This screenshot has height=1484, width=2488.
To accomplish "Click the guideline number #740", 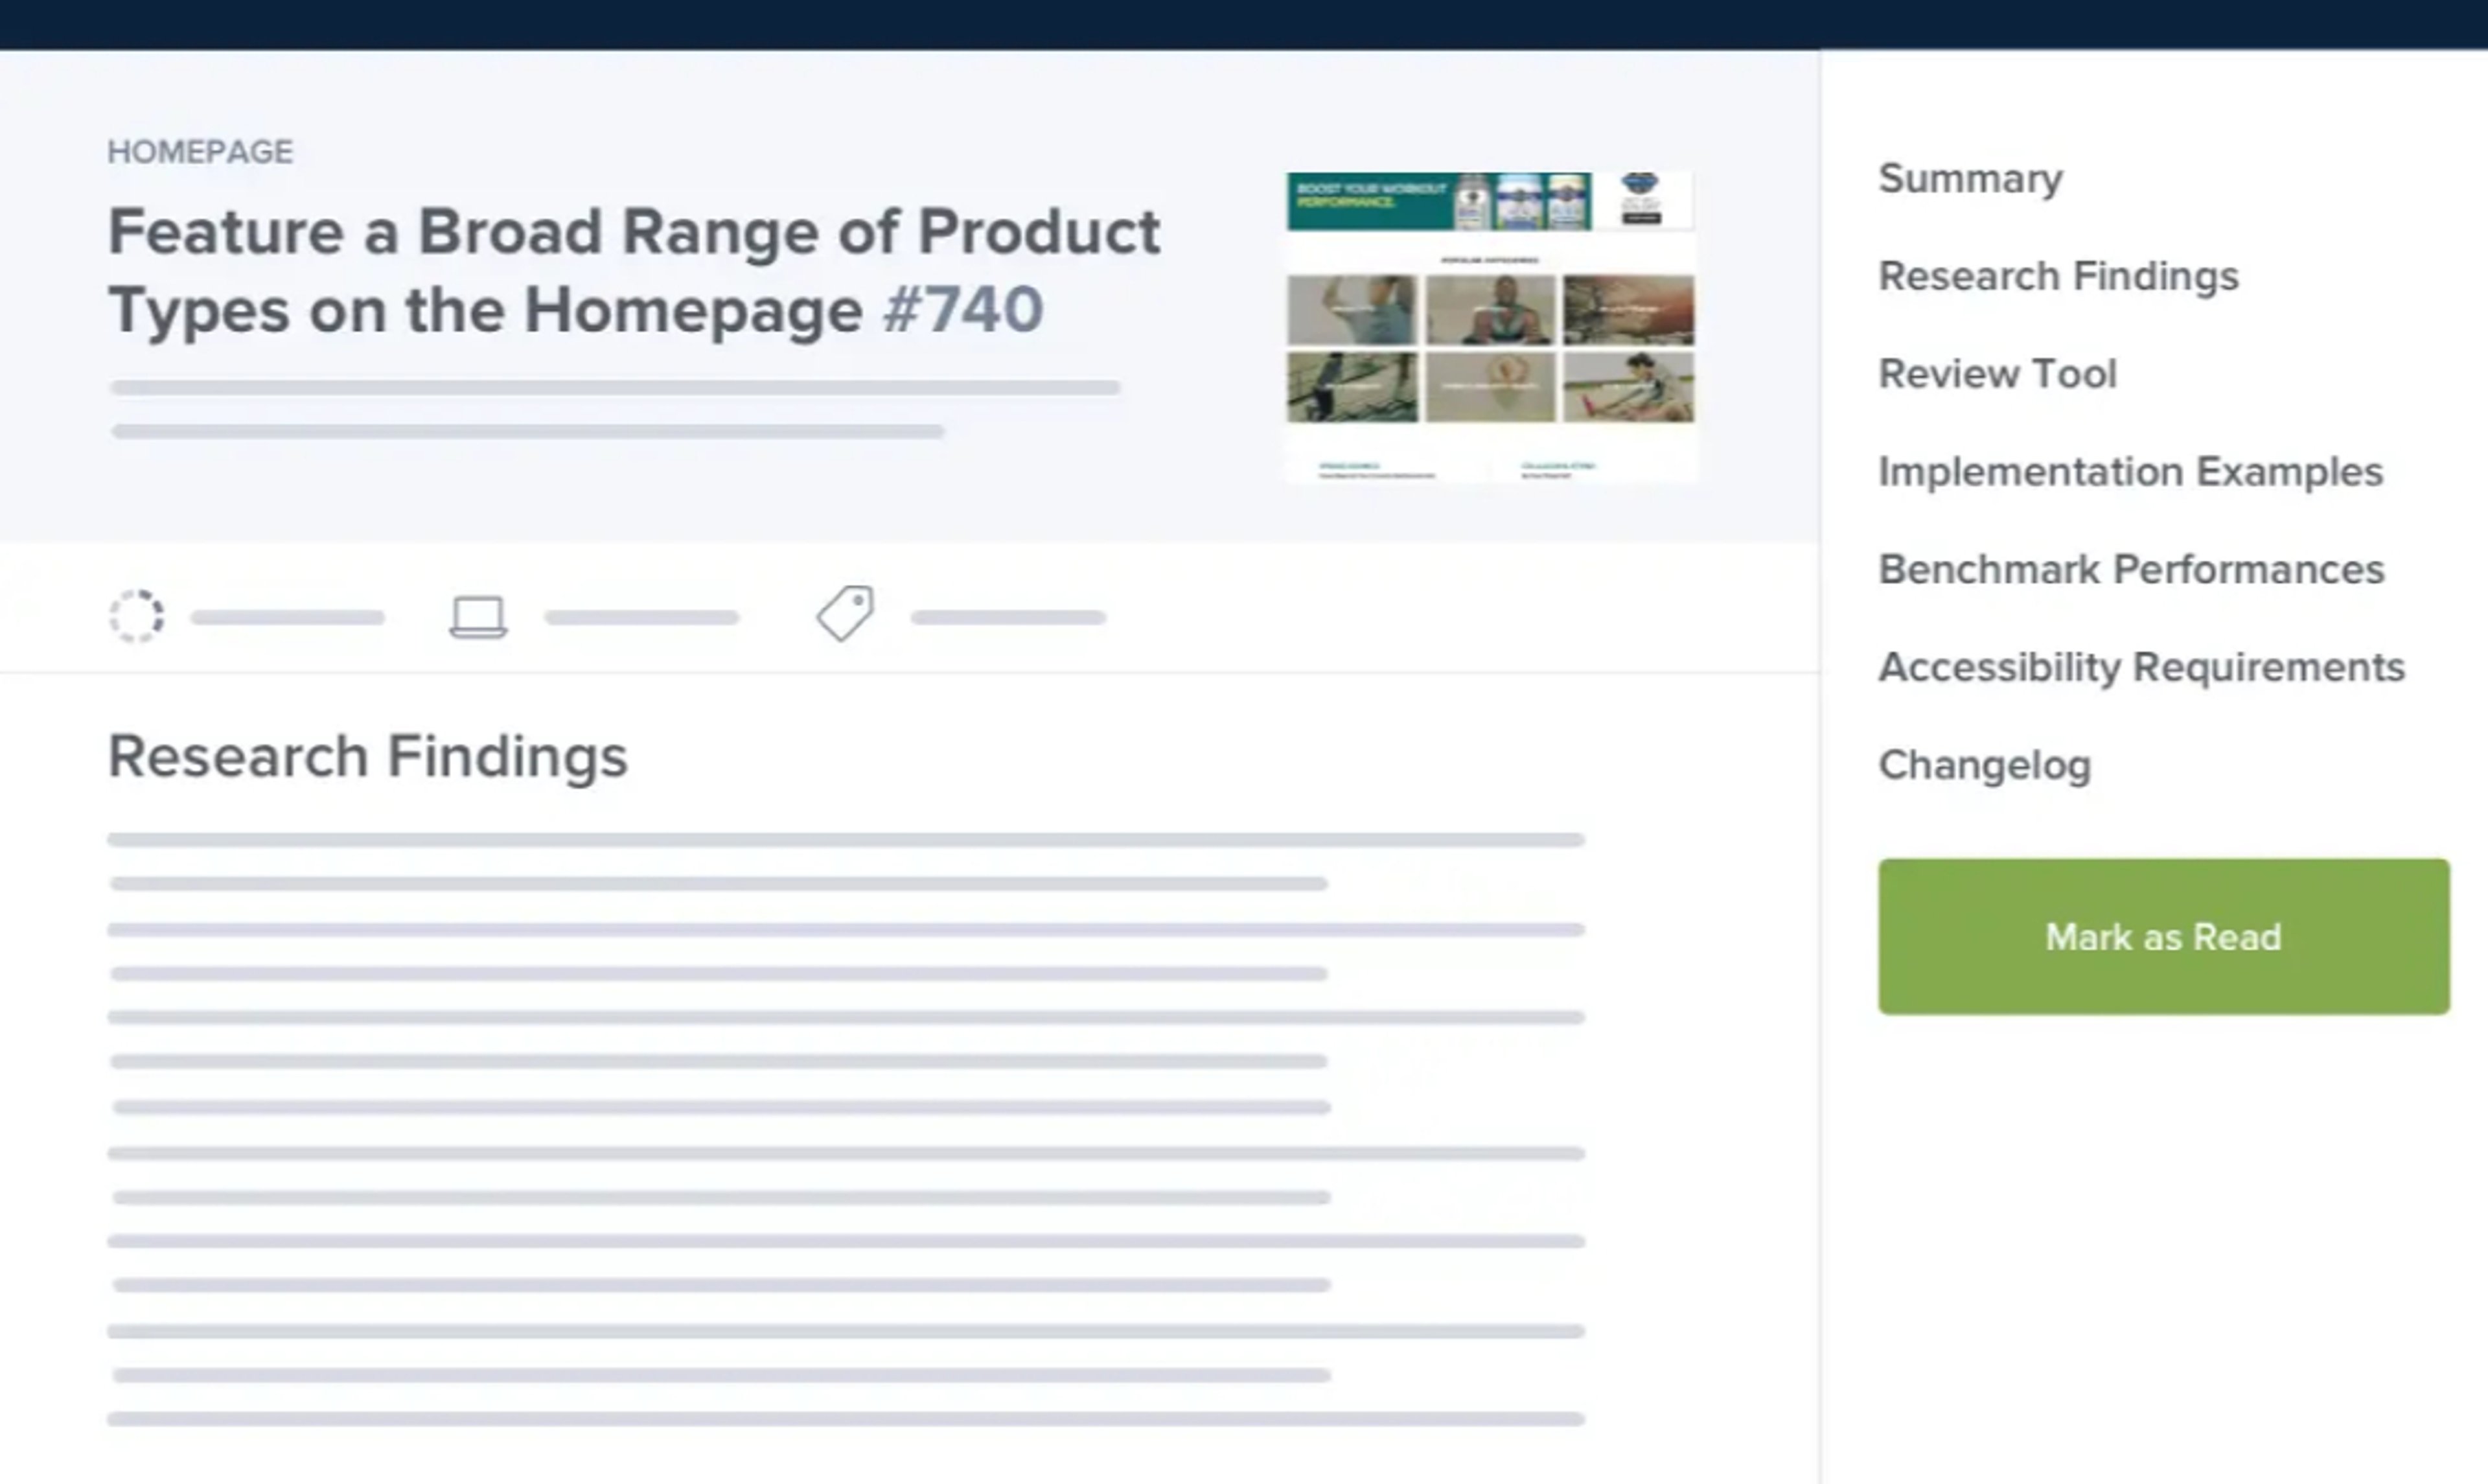I will coord(963,310).
